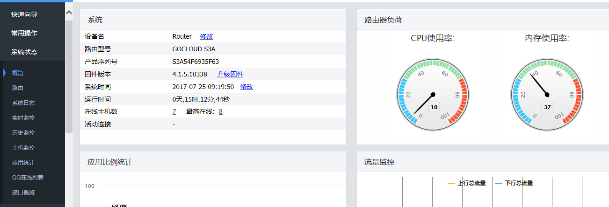Click 修改 link next to system time

[246, 87]
